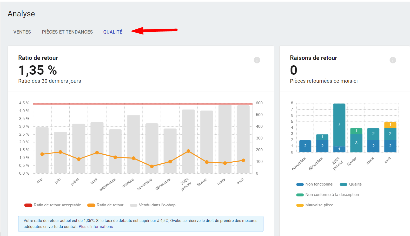Click the red acceptable ratio threshold line

(142, 104)
